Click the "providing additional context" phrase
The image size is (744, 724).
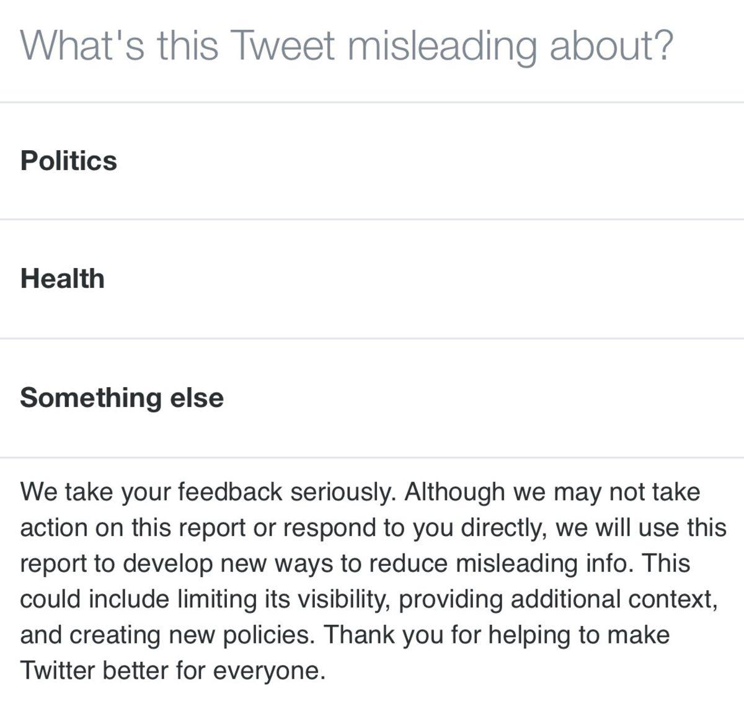557,599
